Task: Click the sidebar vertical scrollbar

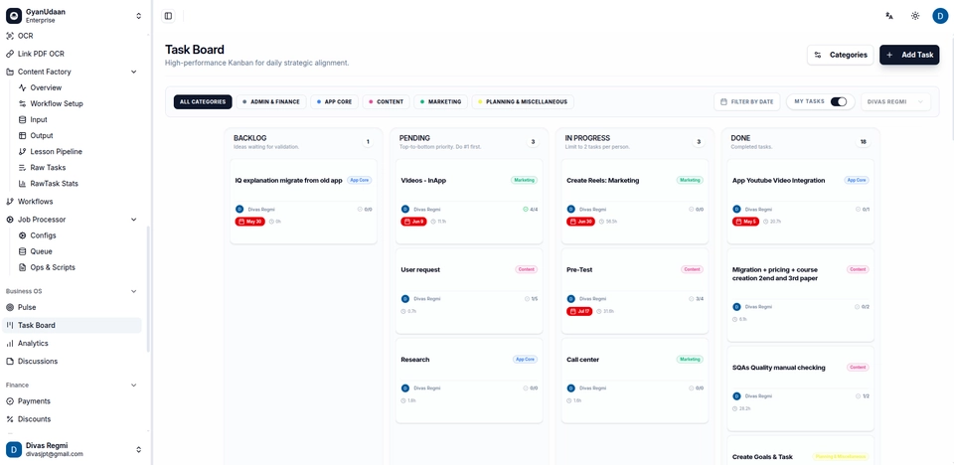Action: [x=148, y=289]
